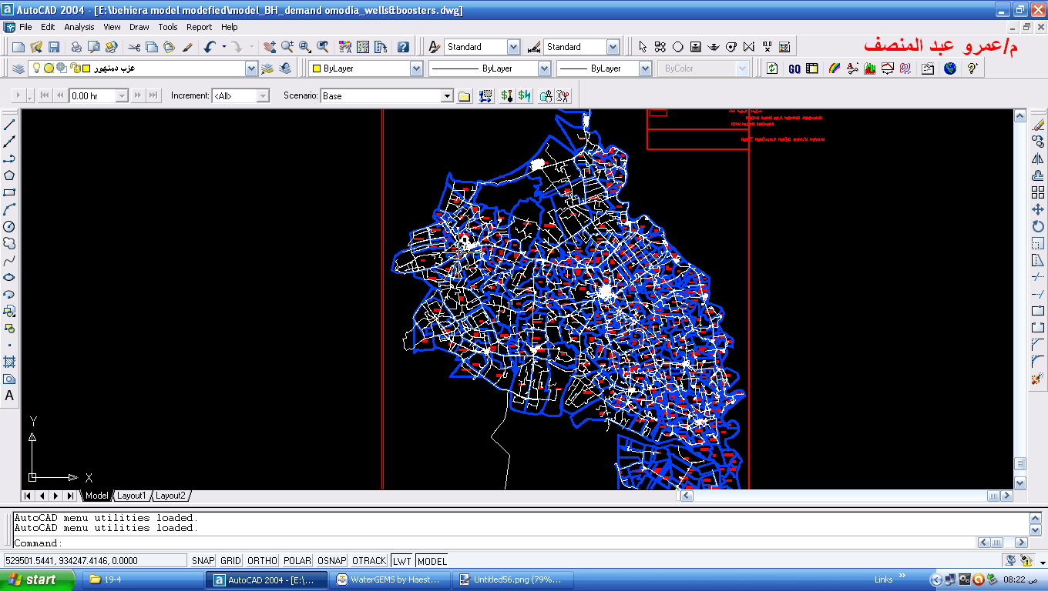
Task: Click the Multiline Text tool
Action: pos(9,396)
